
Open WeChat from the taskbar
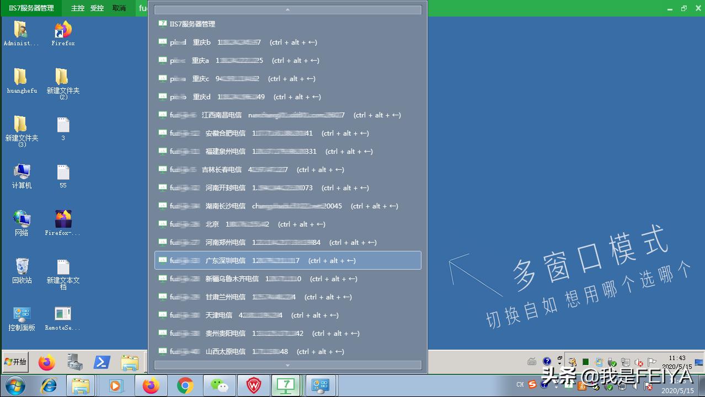point(220,385)
